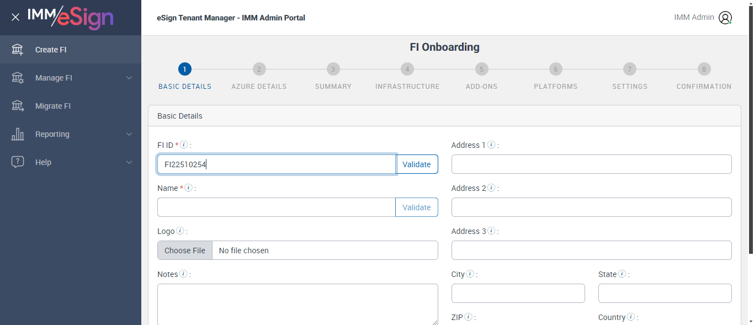Click the Validate button next to Name

(x=416, y=207)
